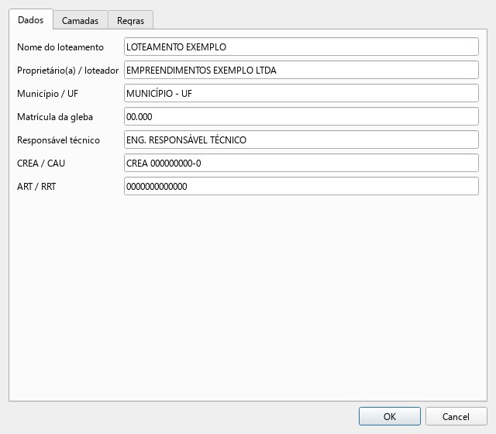Select the Município / UF text field
The image size is (496, 434).
(301, 93)
